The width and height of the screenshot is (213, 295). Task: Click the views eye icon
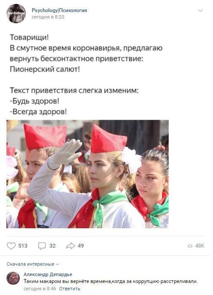(x=190, y=246)
